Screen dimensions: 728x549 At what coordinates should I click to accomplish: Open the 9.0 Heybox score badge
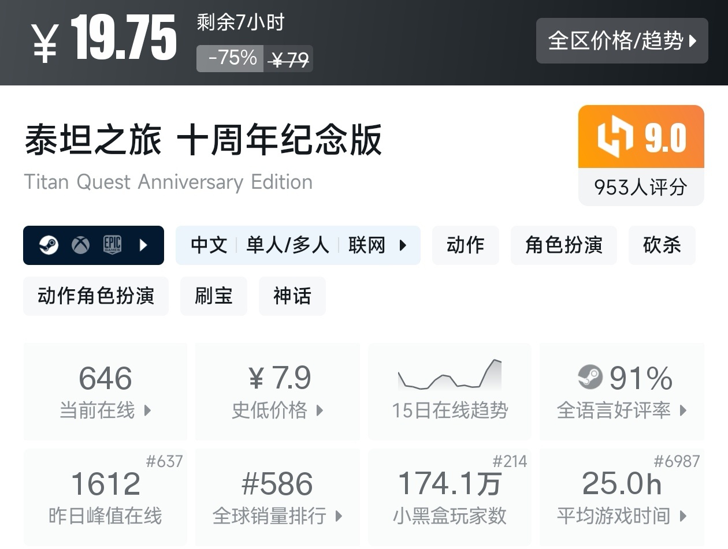tap(641, 137)
